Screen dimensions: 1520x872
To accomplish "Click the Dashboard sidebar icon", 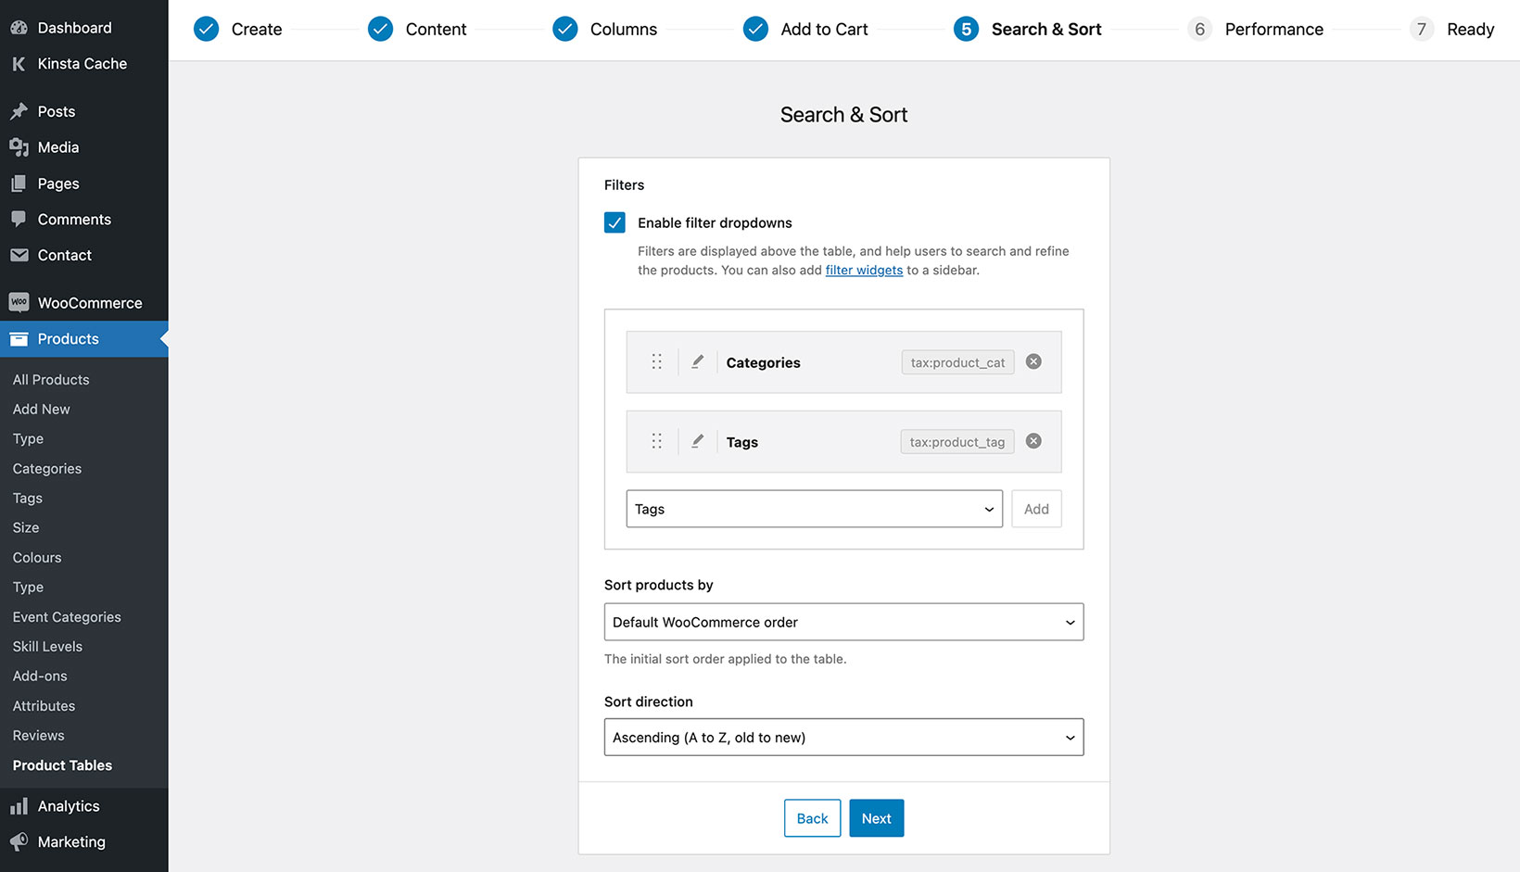I will [x=19, y=27].
